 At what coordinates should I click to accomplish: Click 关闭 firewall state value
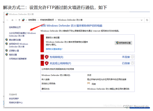(89, 75)
